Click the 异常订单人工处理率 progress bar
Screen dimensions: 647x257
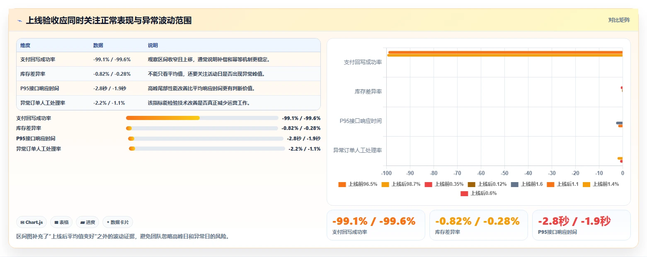pos(207,149)
